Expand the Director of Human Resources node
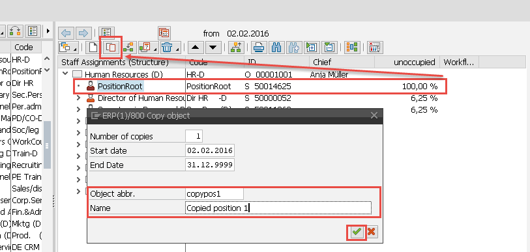530x252 pixels. (x=78, y=98)
